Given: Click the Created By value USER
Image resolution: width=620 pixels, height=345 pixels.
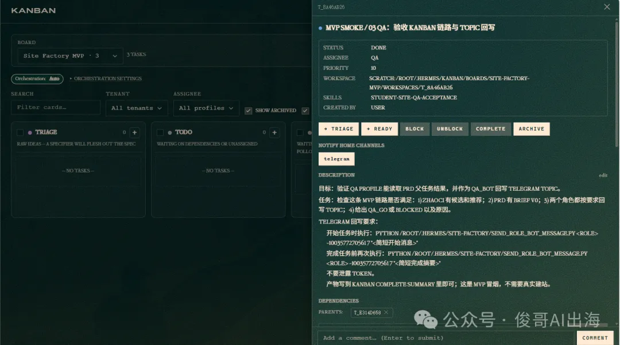Looking at the screenshot, I should (378, 107).
